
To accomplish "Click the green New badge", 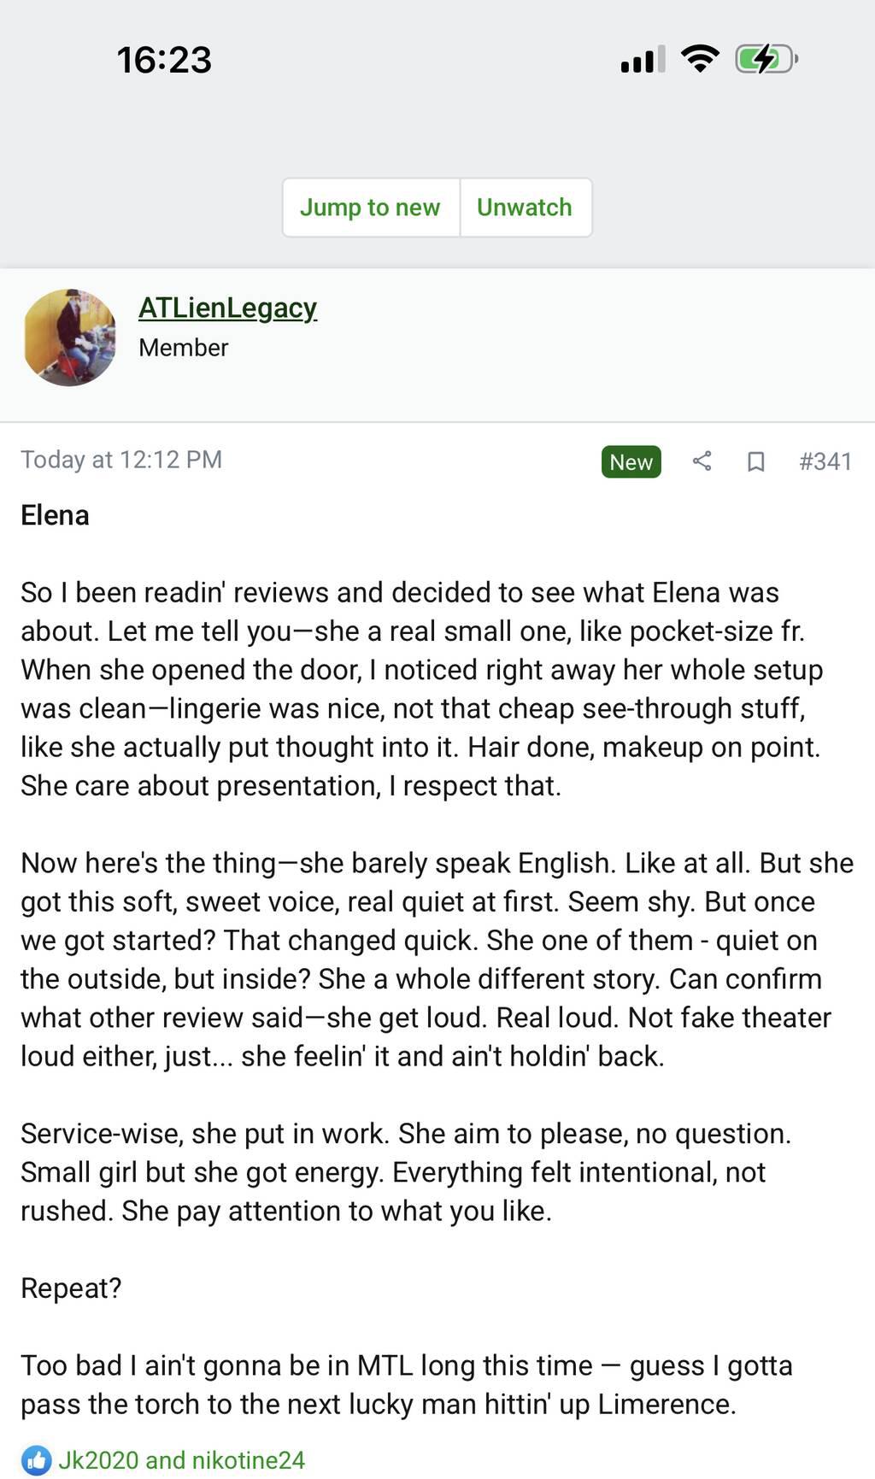I will tap(631, 461).
